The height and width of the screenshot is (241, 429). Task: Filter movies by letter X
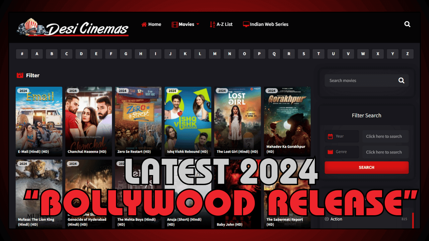point(378,54)
